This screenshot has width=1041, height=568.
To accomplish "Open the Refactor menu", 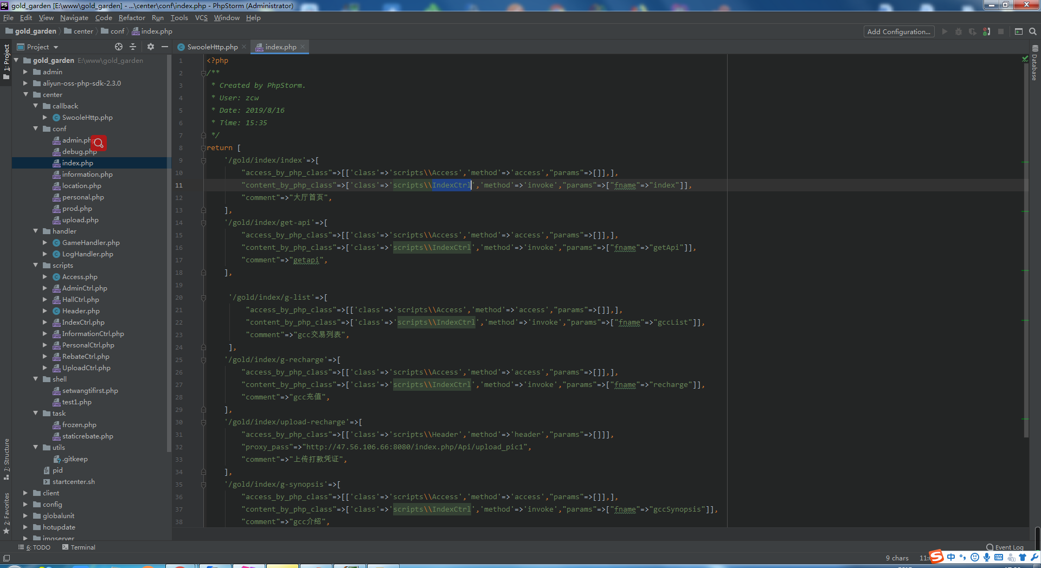I will pyautogui.click(x=132, y=18).
